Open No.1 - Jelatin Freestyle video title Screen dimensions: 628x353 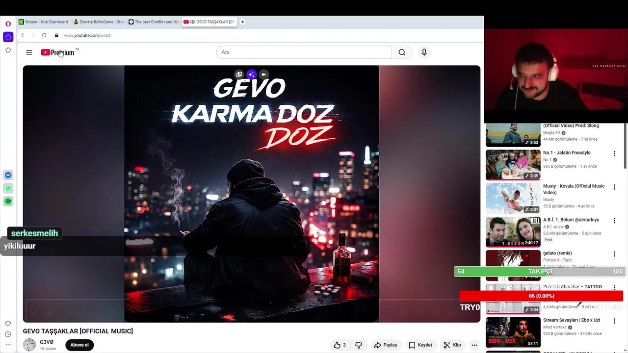[x=567, y=153]
